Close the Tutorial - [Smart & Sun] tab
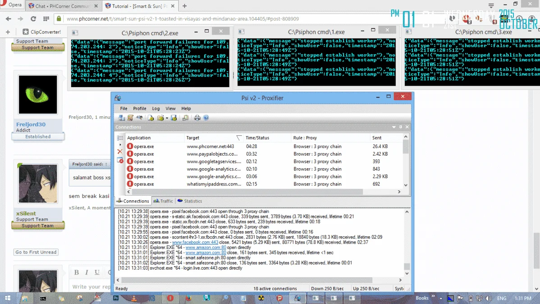The width and height of the screenshot is (540, 304). tap(173, 6)
